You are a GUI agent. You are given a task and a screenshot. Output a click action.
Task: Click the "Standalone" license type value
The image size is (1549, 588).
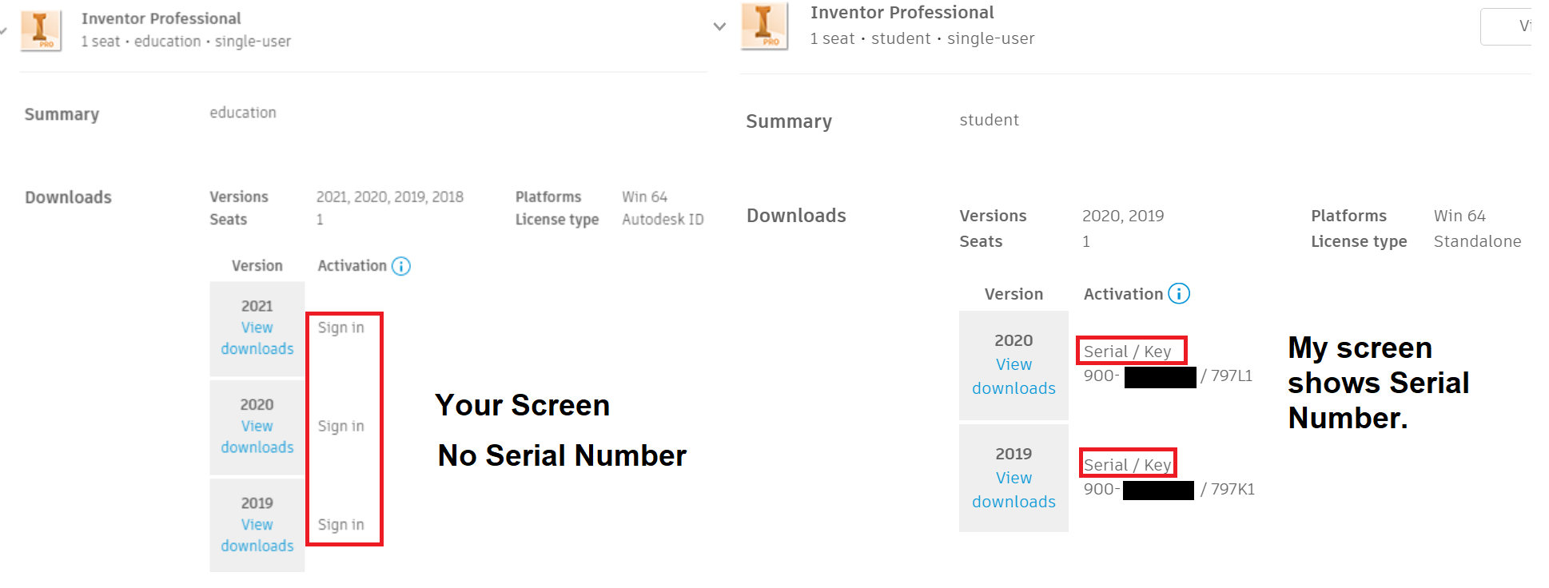click(1477, 241)
